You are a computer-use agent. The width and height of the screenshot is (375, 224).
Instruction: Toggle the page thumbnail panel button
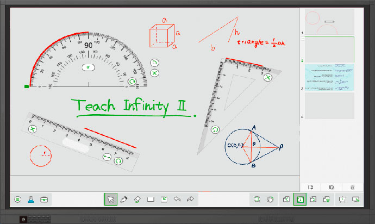click(300, 200)
